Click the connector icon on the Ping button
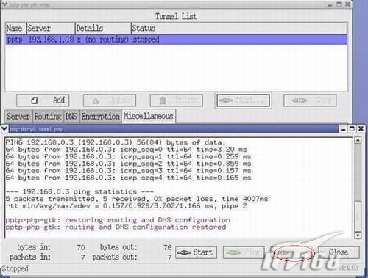Viewport: 368px width, 278px height. pyautogui.click(x=233, y=252)
